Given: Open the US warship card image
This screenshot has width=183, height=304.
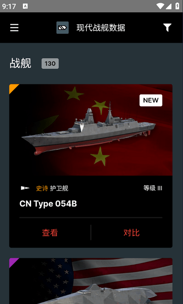Looking at the screenshot, I should (91, 281).
